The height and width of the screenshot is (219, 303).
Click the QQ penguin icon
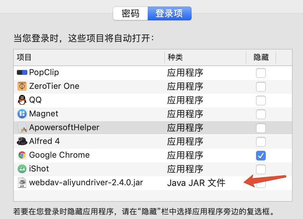[22, 100]
